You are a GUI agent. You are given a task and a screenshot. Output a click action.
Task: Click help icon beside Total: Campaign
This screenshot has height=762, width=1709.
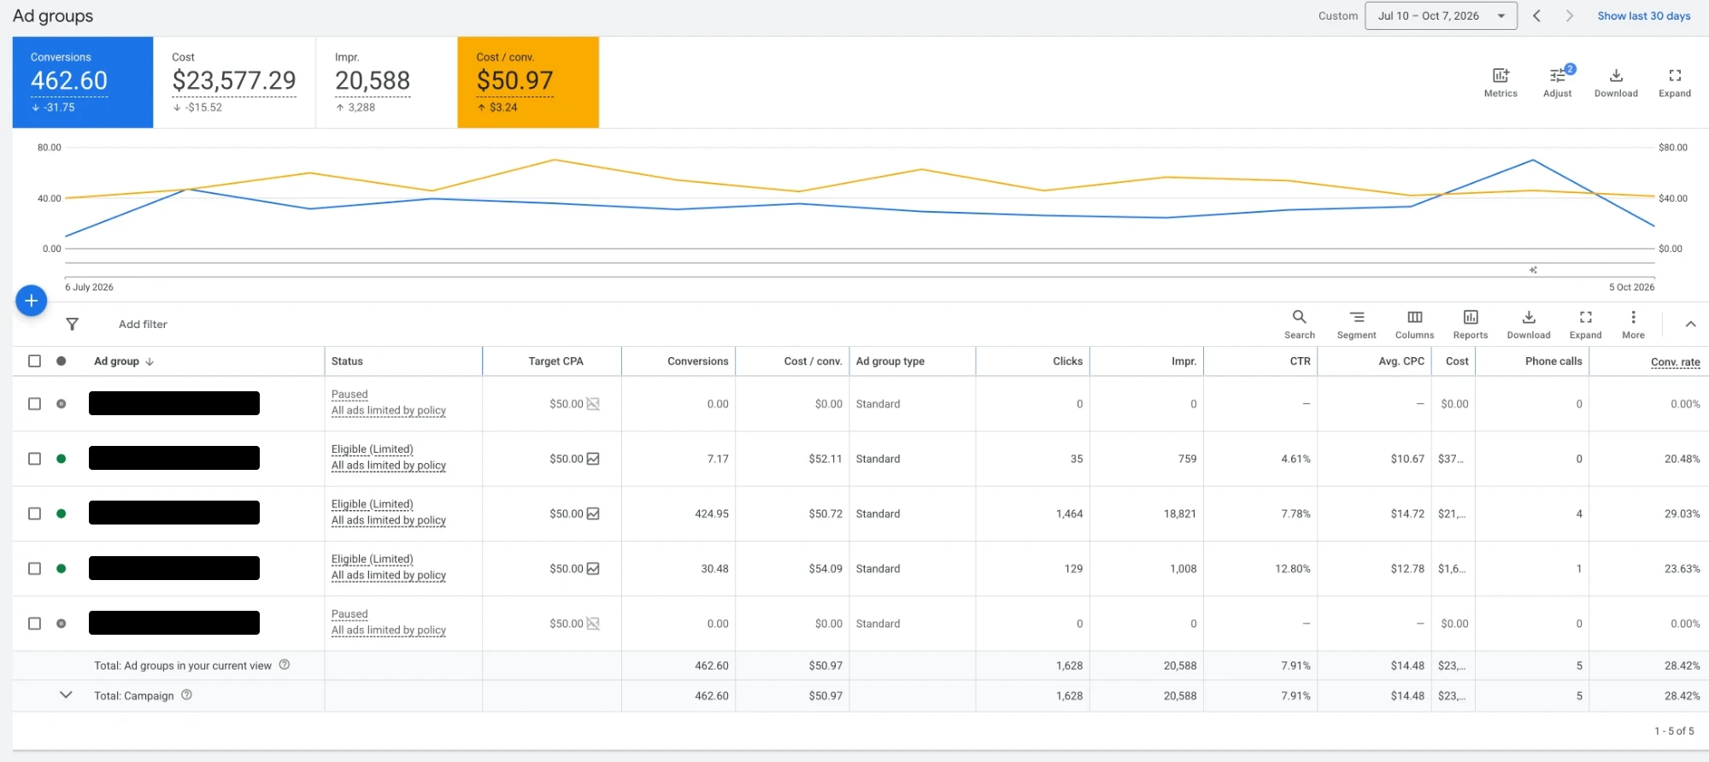point(186,695)
